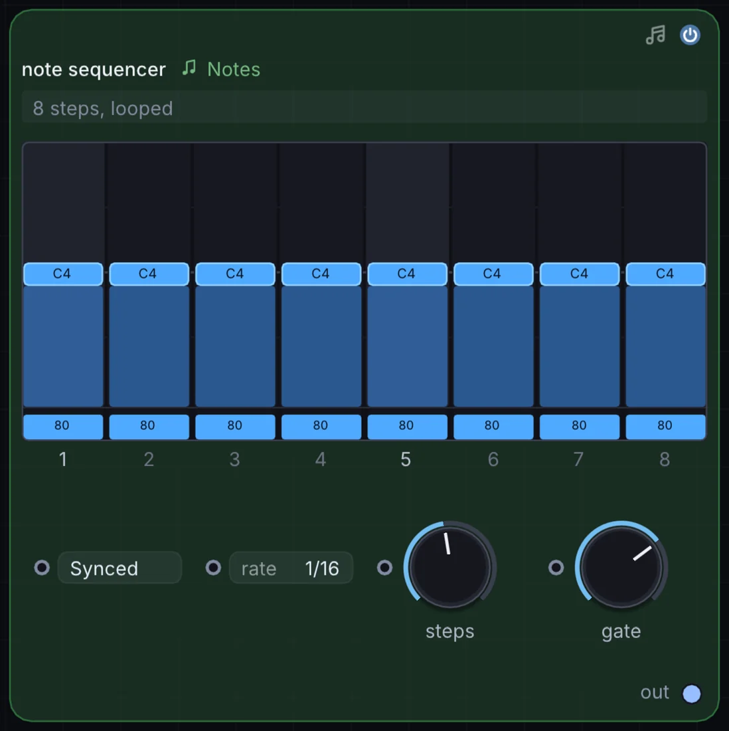
Task: Select the C4 note of step 5
Action: pos(407,274)
